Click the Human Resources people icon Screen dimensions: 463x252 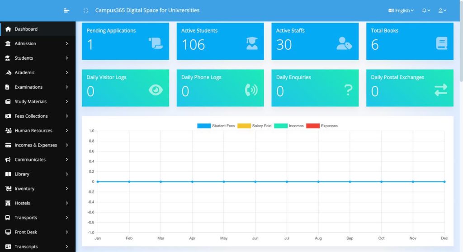[x=8, y=130]
